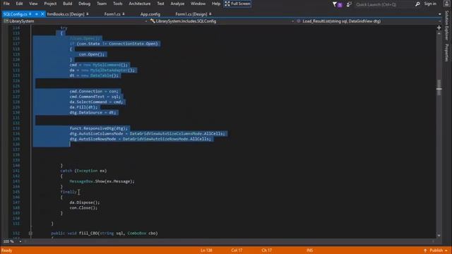Screen dimensions: 452x254
Task: Switch to the App.config tab
Action: point(150,14)
